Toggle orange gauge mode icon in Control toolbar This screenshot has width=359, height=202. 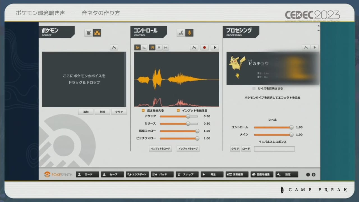(152, 48)
